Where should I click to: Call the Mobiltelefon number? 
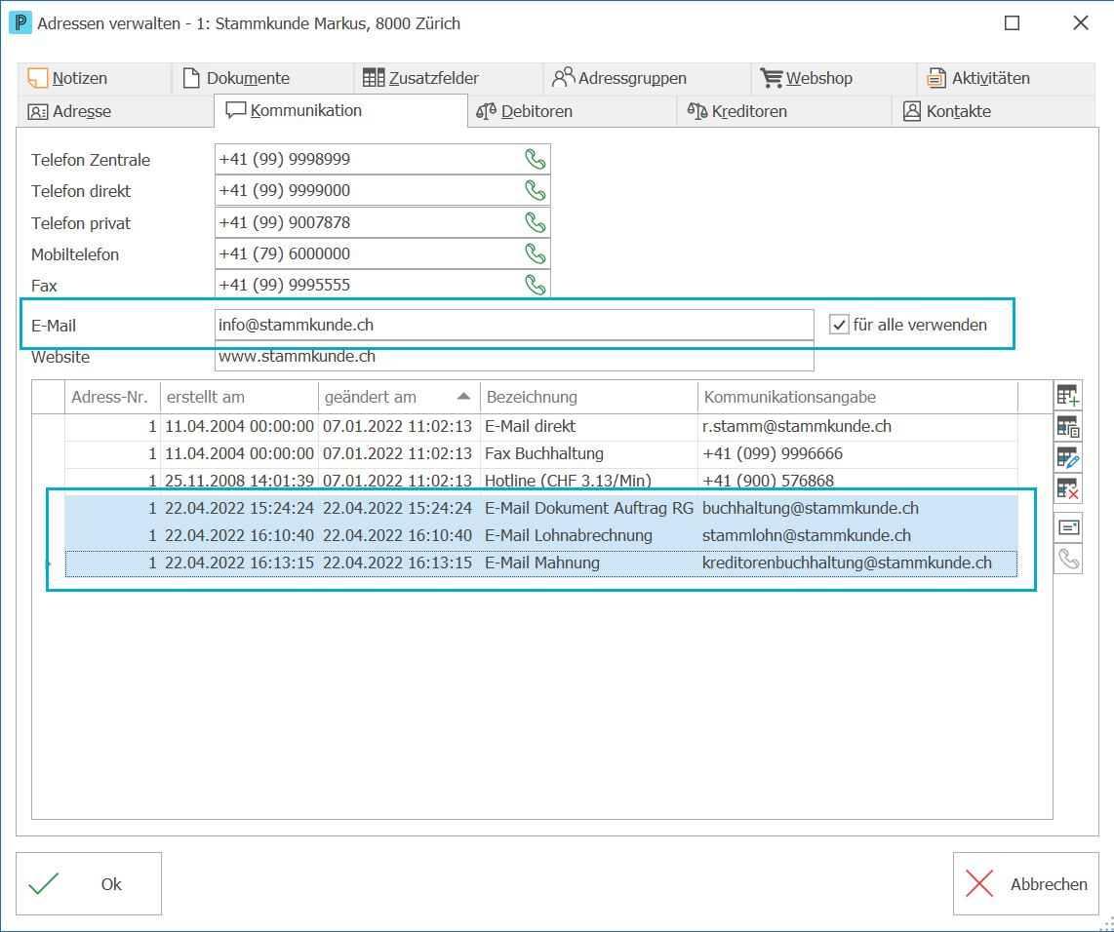(535, 253)
